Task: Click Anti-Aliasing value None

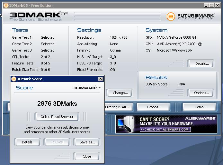Action: pos(114,44)
